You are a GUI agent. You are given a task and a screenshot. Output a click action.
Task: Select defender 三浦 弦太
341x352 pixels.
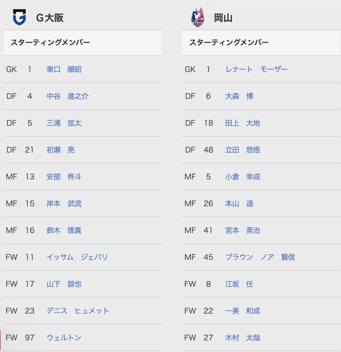click(x=64, y=123)
